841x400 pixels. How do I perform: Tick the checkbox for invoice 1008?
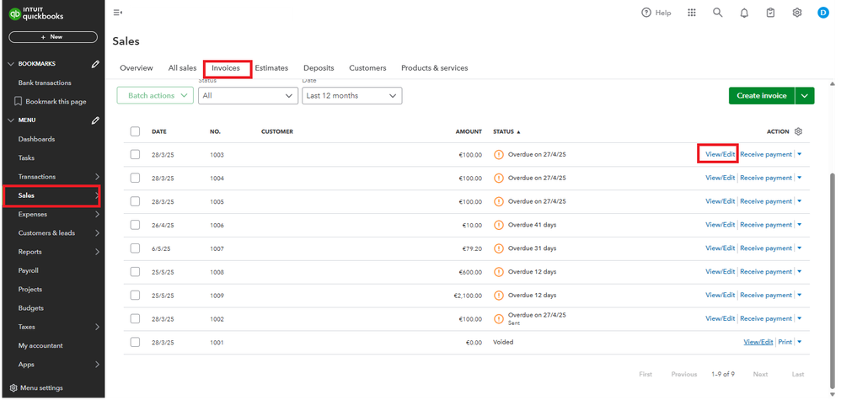click(135, 271)
